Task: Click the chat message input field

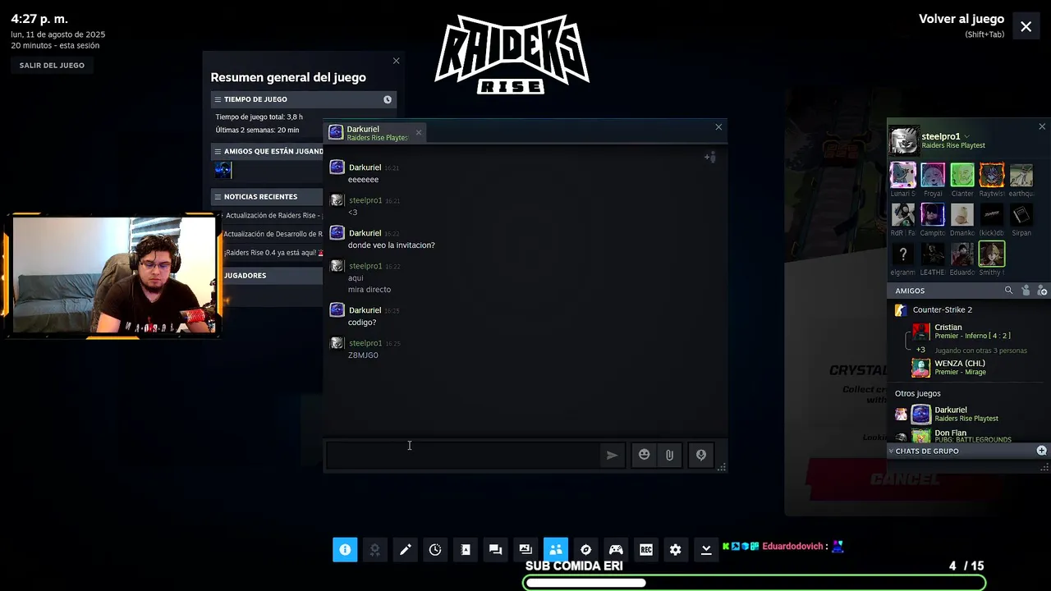Action: pyautogui.click(x=464, y=455)
